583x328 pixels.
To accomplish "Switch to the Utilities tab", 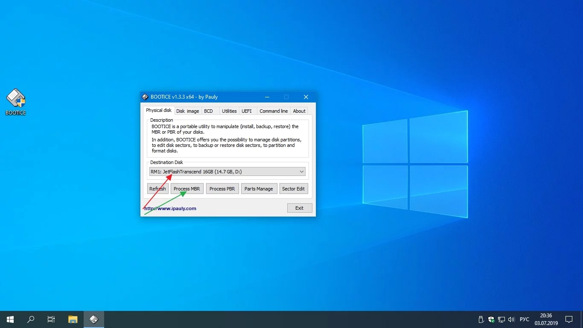I will [229, 111].
